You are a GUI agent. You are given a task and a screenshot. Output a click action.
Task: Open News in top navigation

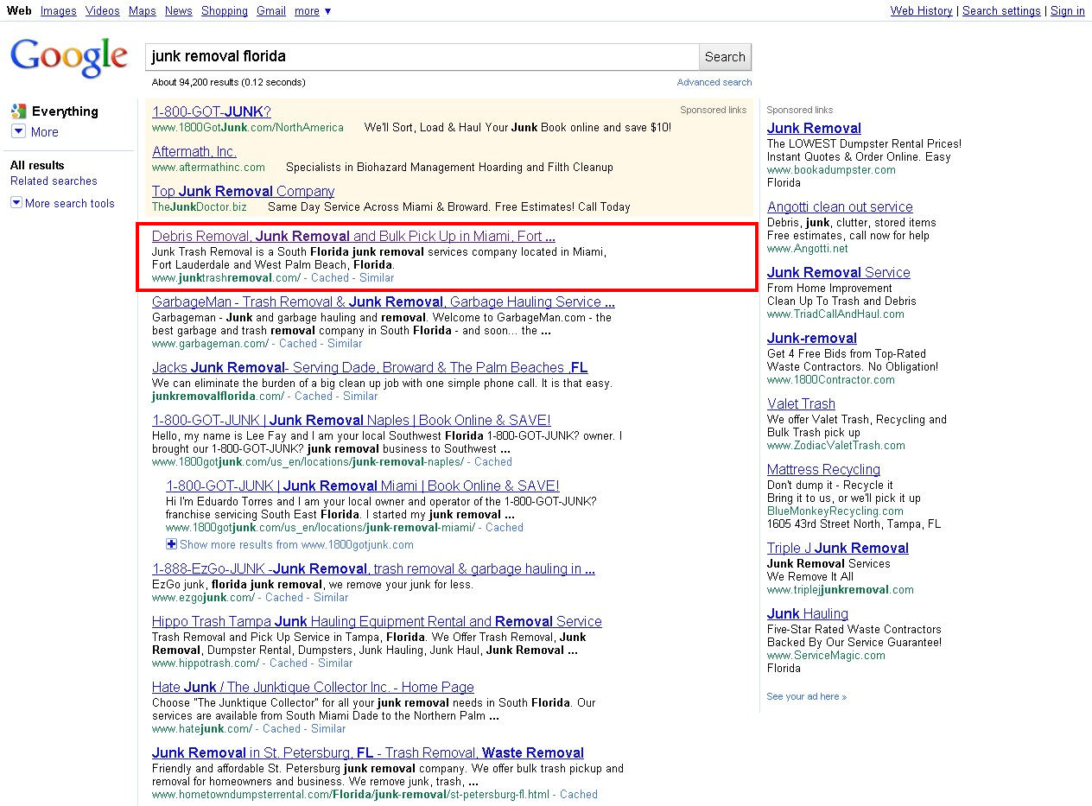(x=179, y=10)
